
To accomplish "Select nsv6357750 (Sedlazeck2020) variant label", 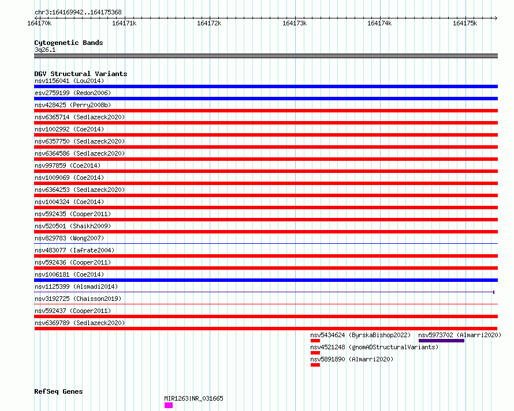I will [80, 141].
